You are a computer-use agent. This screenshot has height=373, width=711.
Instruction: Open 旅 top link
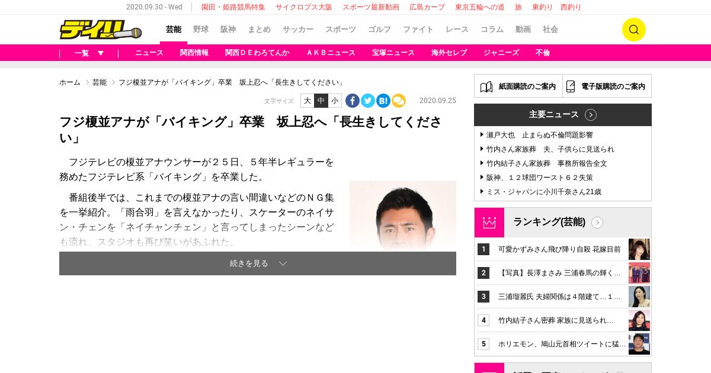pos(518,7)
